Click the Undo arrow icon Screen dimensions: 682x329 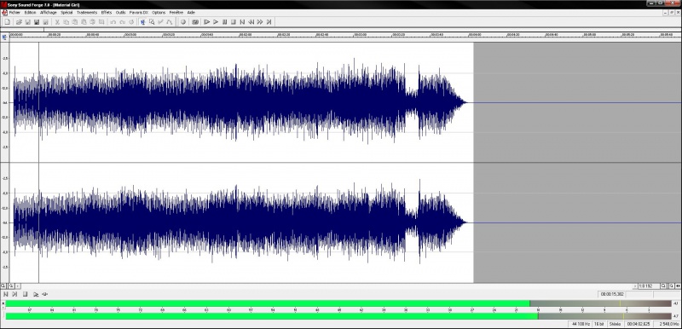pos(113,21)
